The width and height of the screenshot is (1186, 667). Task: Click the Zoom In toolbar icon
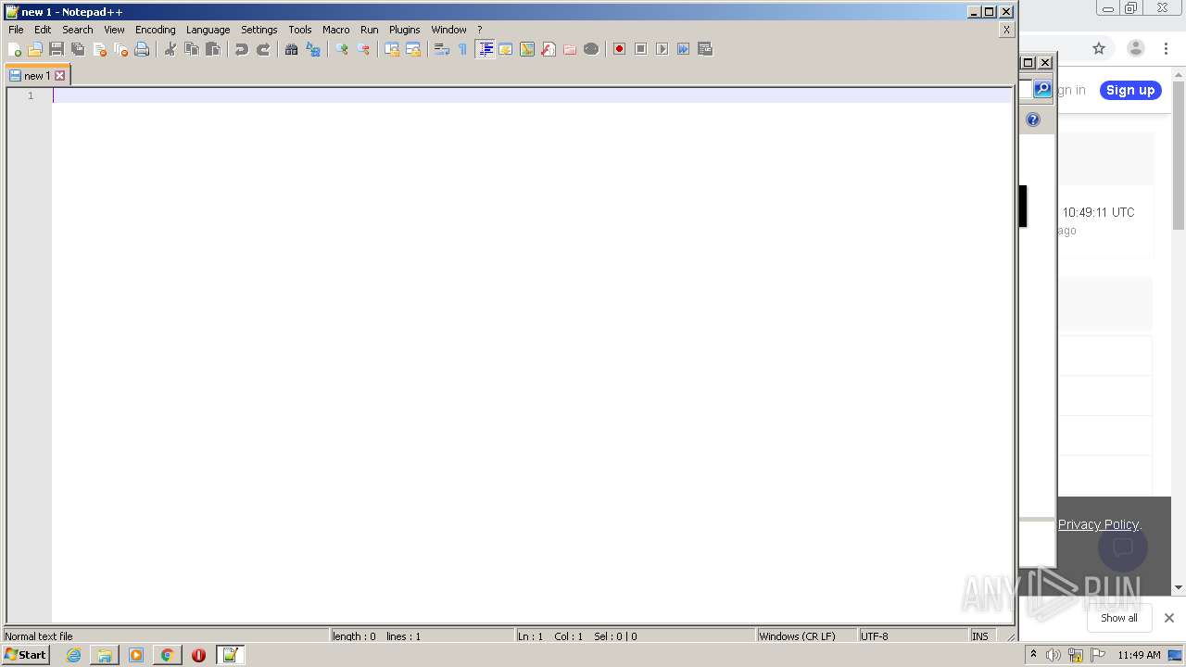tap(342, 49)
